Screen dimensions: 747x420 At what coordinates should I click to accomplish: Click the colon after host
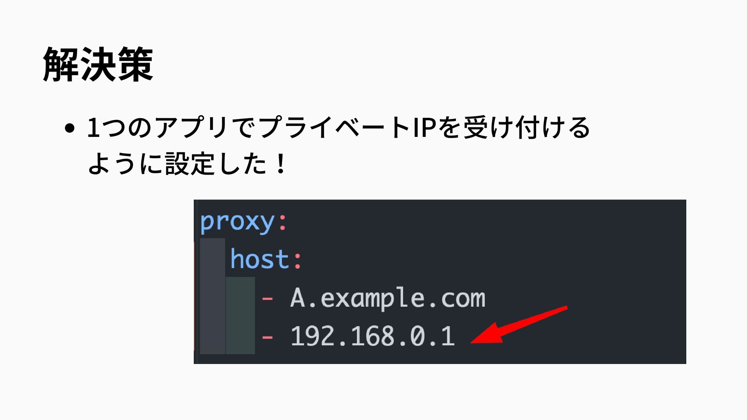point(297,260)
